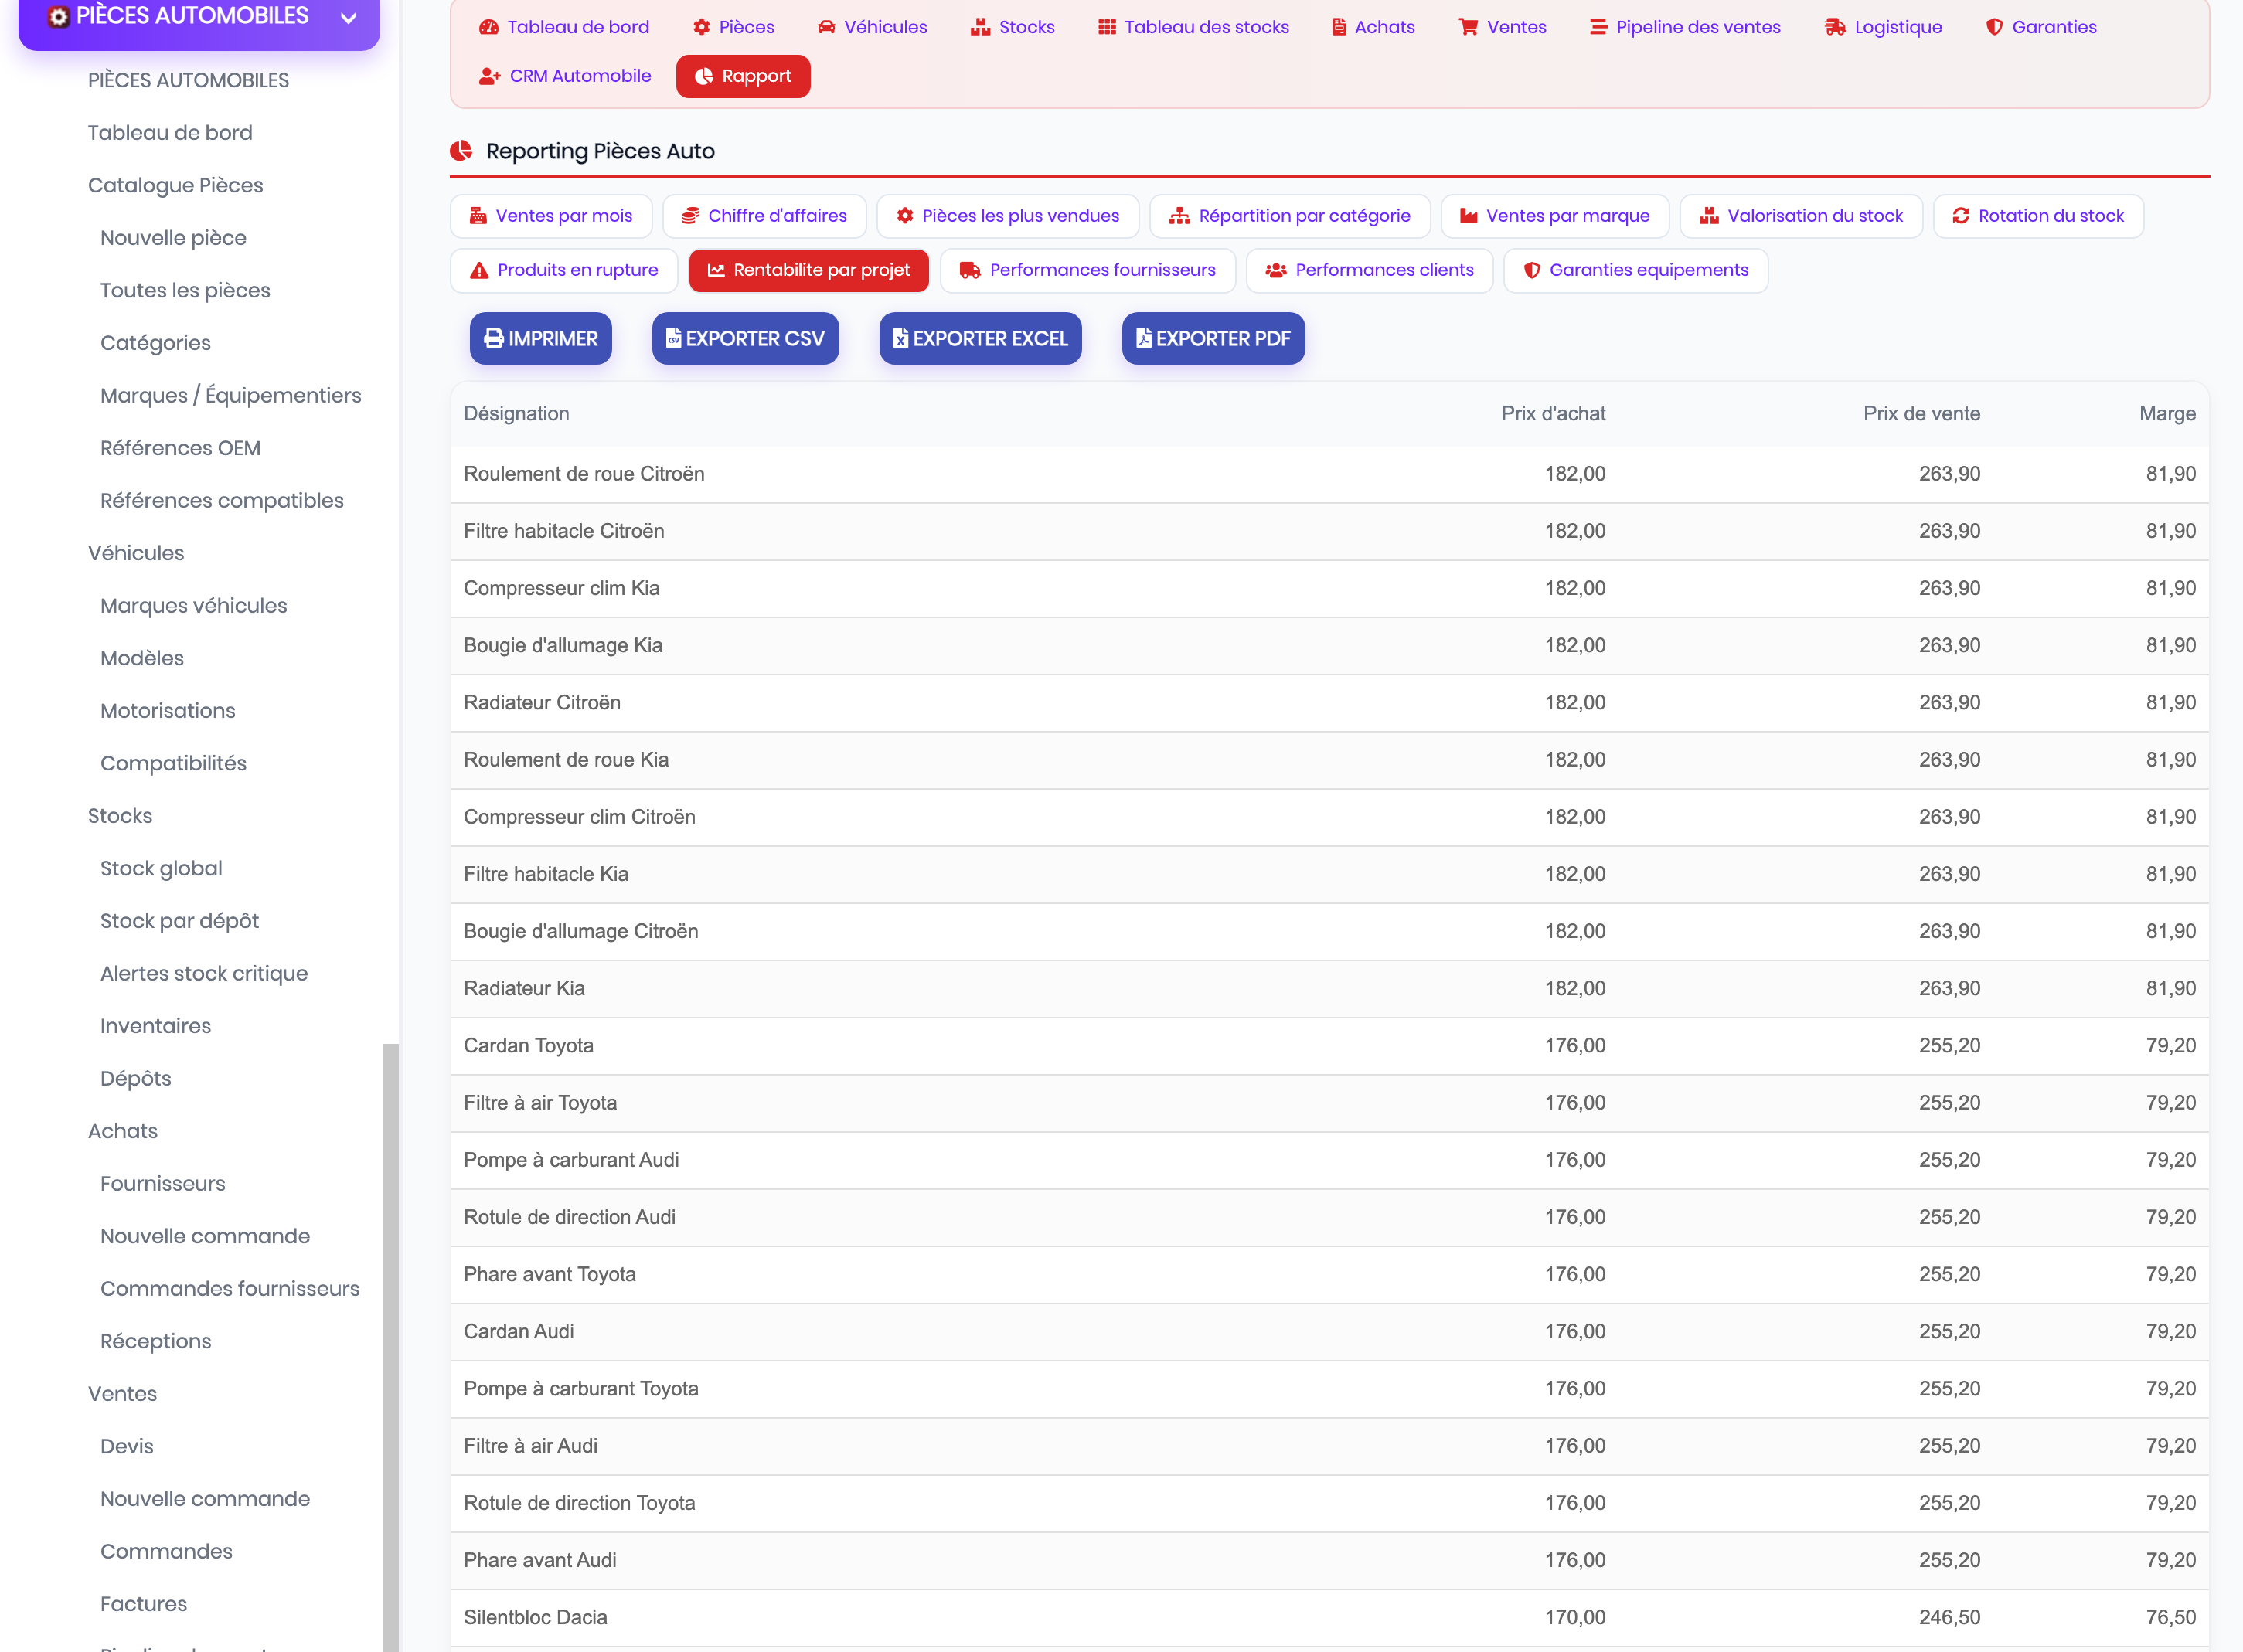The image size is (2243, 1652).
Task: Click the Tableau de bord gauge icon
Action: [x=488, y=27]
